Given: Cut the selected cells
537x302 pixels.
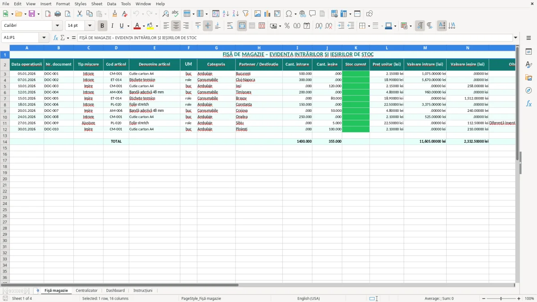Looking at the screenshot, I should [80, 14].
